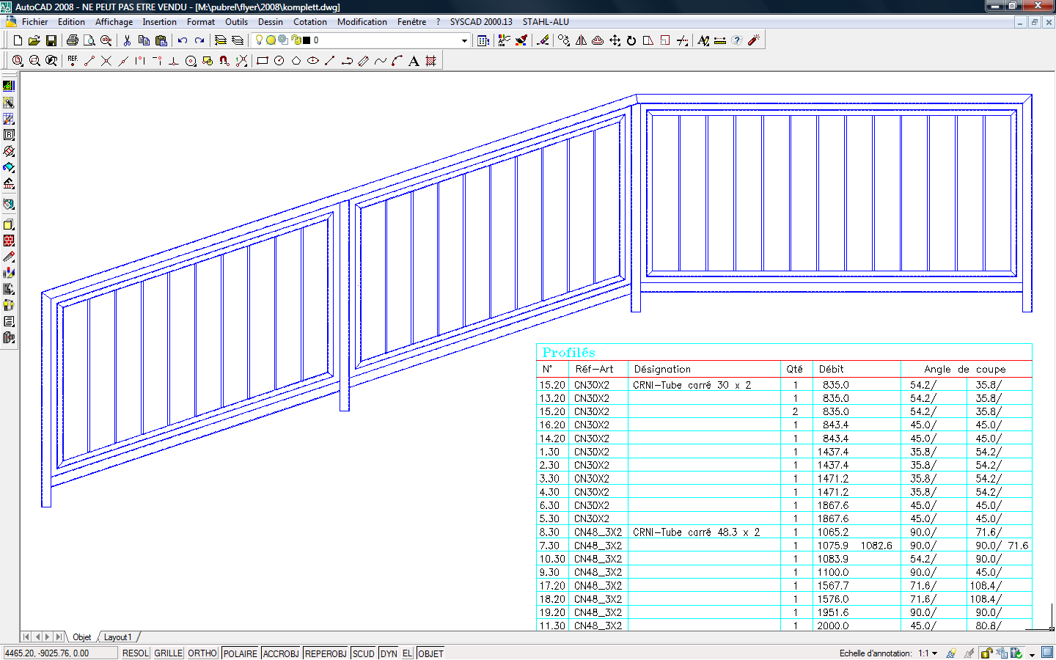Viewport: 1056px width, 660px height.
Task: Click the OBJET status bar button
Action: pyautogui.click(x=430, y=653)
